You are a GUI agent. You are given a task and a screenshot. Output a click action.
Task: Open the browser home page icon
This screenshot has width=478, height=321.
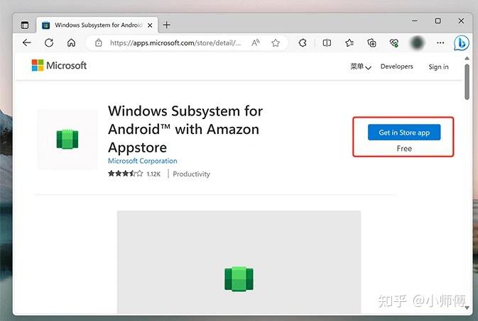point(71,43)
